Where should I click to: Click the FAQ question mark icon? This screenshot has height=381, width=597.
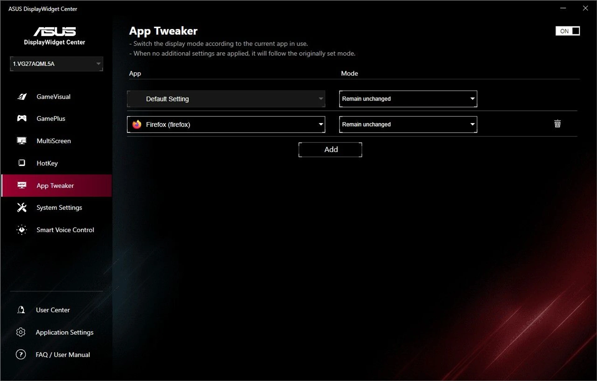pos(21,354)
